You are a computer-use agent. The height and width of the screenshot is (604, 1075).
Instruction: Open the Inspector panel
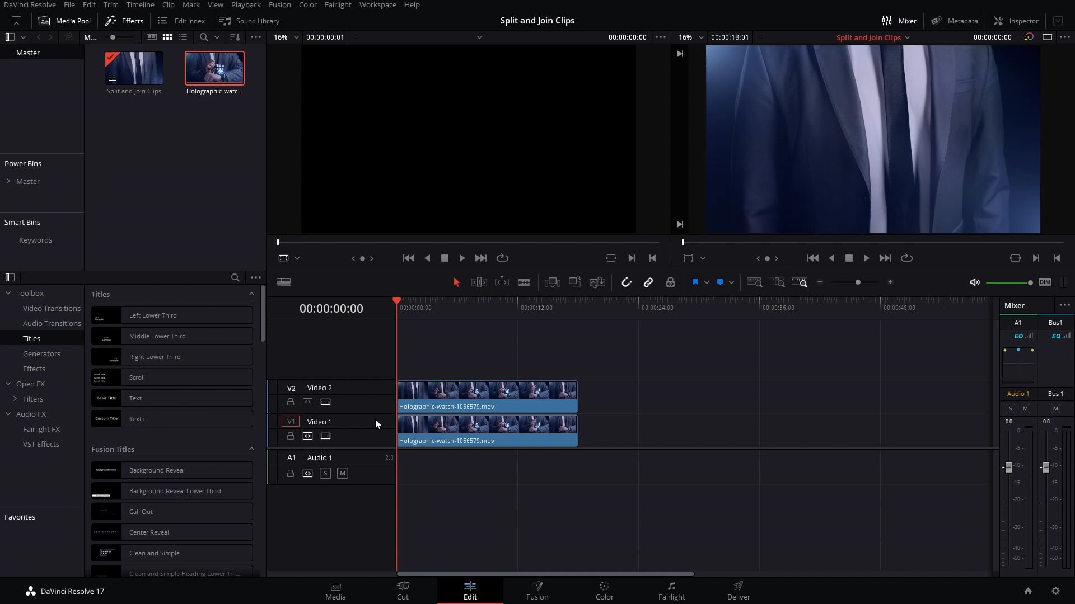[1016, 21]
